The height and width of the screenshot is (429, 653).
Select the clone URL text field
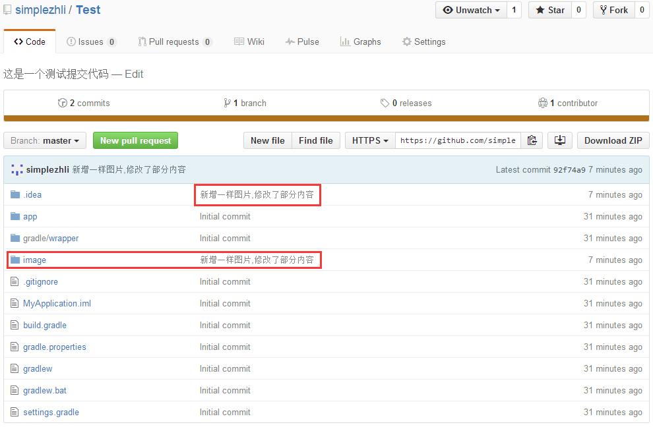point(458,140)
